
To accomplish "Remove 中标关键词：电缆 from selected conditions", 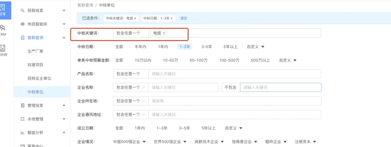I will coord(135,18).
